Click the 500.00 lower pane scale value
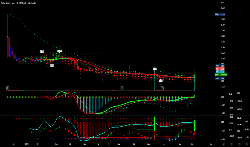250x147 pixels. pos(239,118)
